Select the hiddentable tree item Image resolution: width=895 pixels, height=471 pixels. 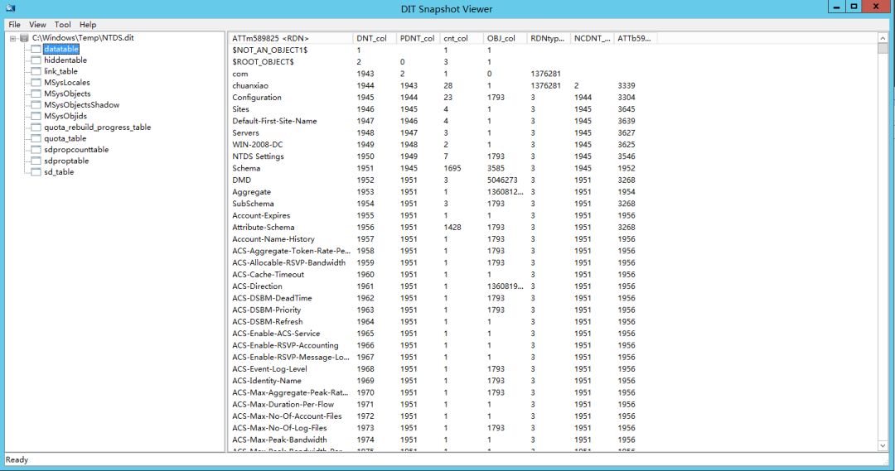pyautogui.click(x=65, y=60)
